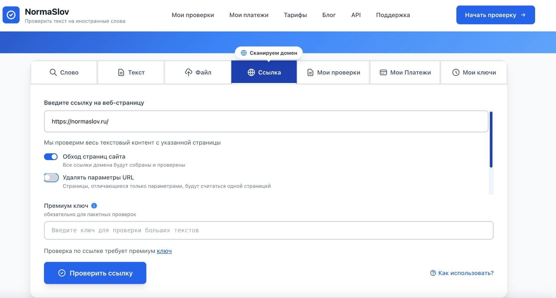Screen dimensions: 556x298
Task: Click the card icon on Мои Платежи tab
Action: click(383, 72)
